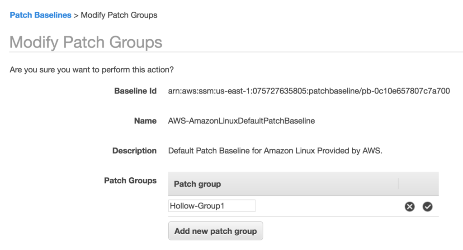
Task: Click the breadcrumb separator arrow
Action: (76, 15)
